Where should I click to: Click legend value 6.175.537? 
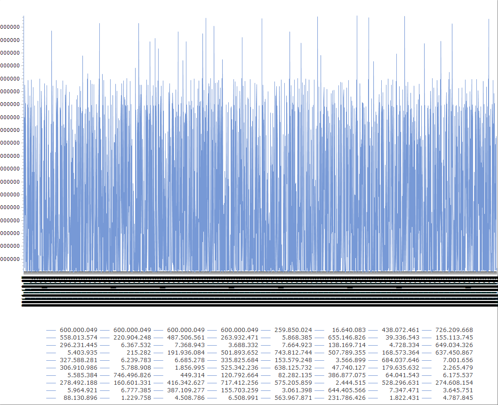458,375
